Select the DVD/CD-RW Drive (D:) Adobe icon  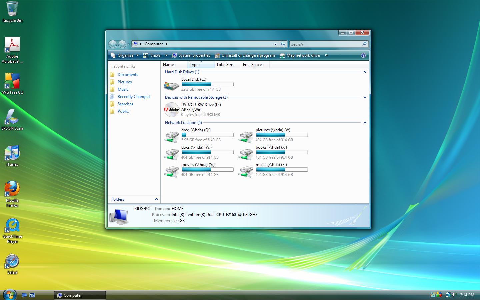172,110
